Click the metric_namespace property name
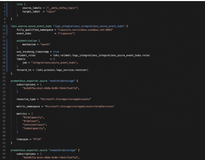 pos(28,107)
